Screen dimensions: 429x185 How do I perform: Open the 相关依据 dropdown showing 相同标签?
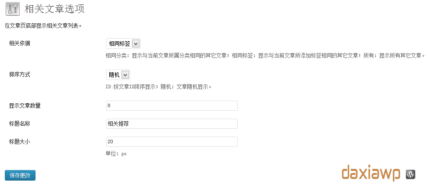point(123,44)
